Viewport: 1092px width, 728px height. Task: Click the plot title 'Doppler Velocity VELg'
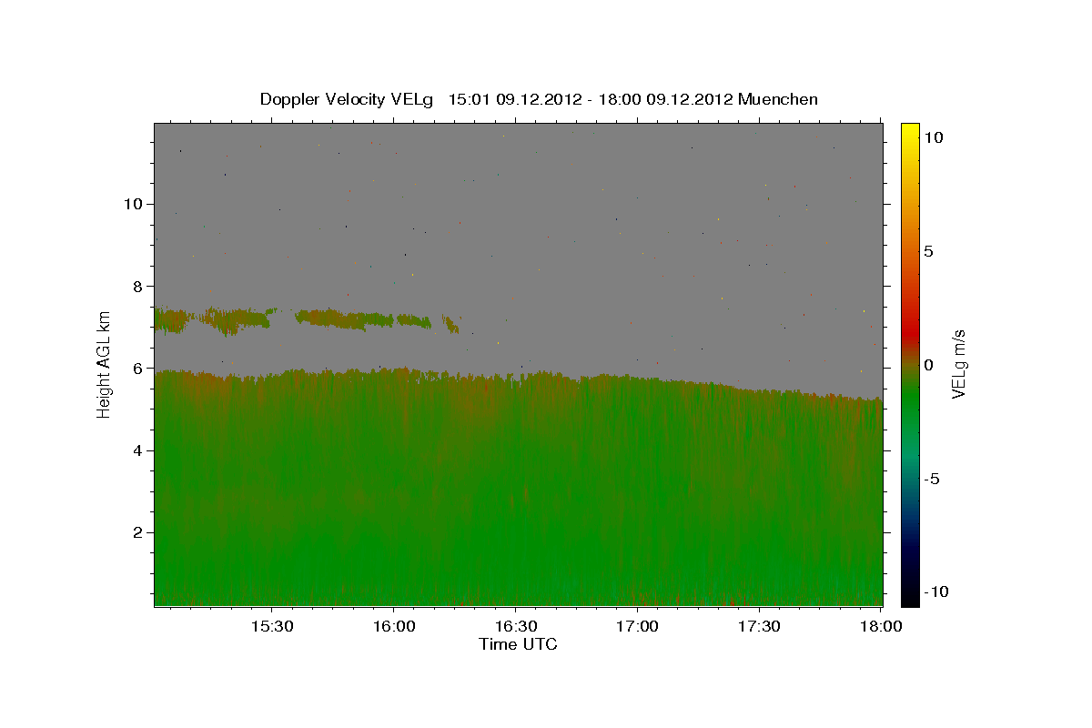[347, 99]
